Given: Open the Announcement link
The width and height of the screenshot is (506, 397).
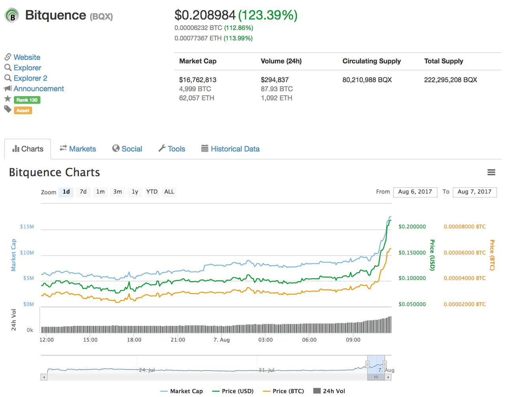Looking at the screenshot, I should (x=39, y=89).
